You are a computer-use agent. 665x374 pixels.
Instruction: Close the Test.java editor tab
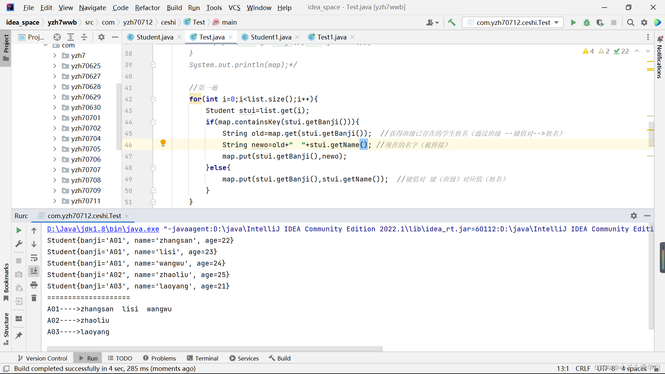[x=231, y=37]
